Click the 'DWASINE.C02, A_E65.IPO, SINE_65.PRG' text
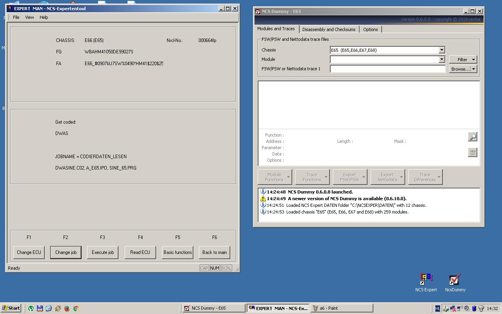 pos(96,168)
